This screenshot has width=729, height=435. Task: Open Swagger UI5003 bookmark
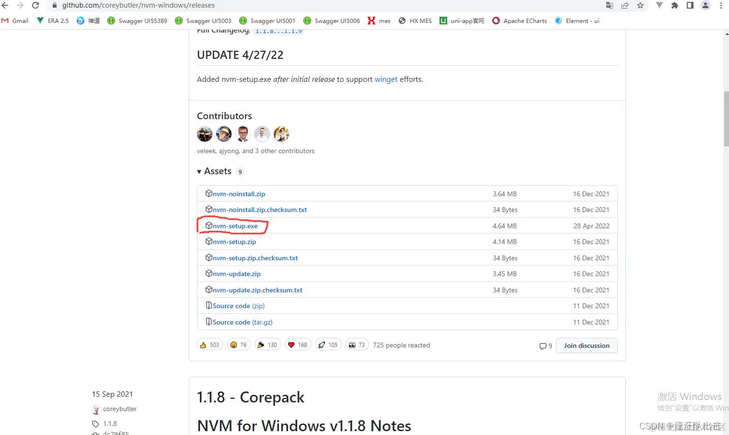pyautogui.click(x=203, y=21)
